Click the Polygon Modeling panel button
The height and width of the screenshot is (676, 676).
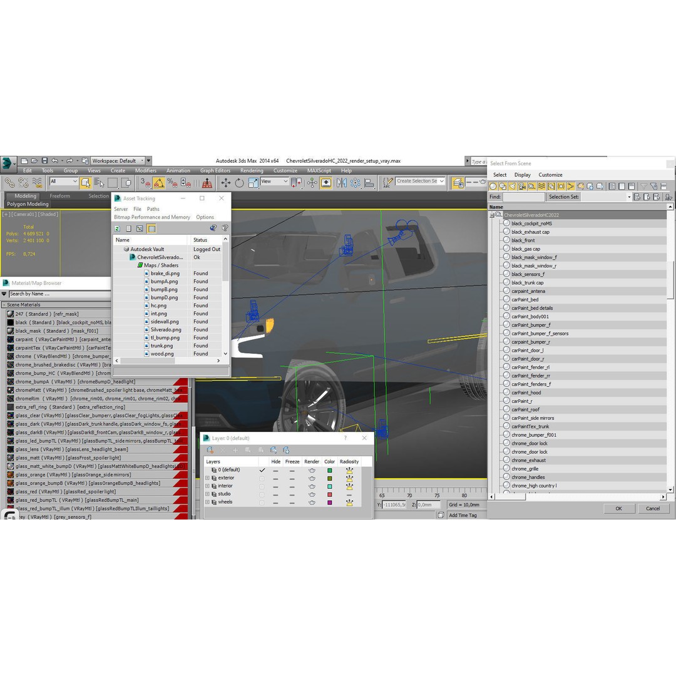(x=28, y=204)
